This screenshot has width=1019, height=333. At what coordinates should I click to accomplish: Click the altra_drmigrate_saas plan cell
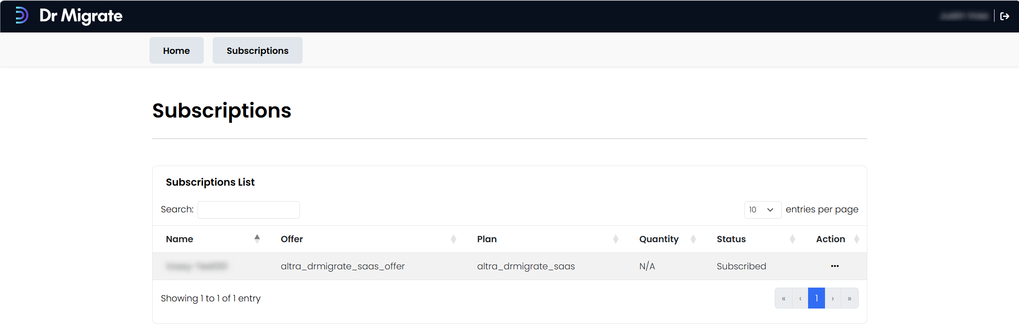pyautogui.click(x=526, y=266)
